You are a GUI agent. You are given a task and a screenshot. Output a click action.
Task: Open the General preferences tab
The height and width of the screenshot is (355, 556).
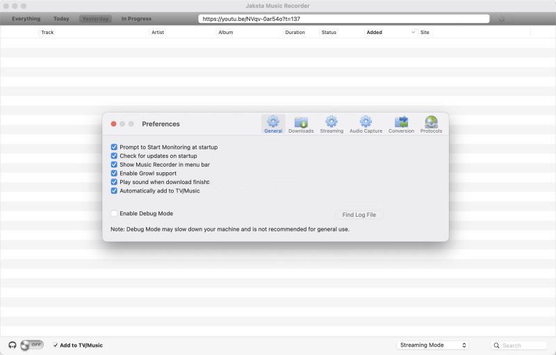[273, 124]
